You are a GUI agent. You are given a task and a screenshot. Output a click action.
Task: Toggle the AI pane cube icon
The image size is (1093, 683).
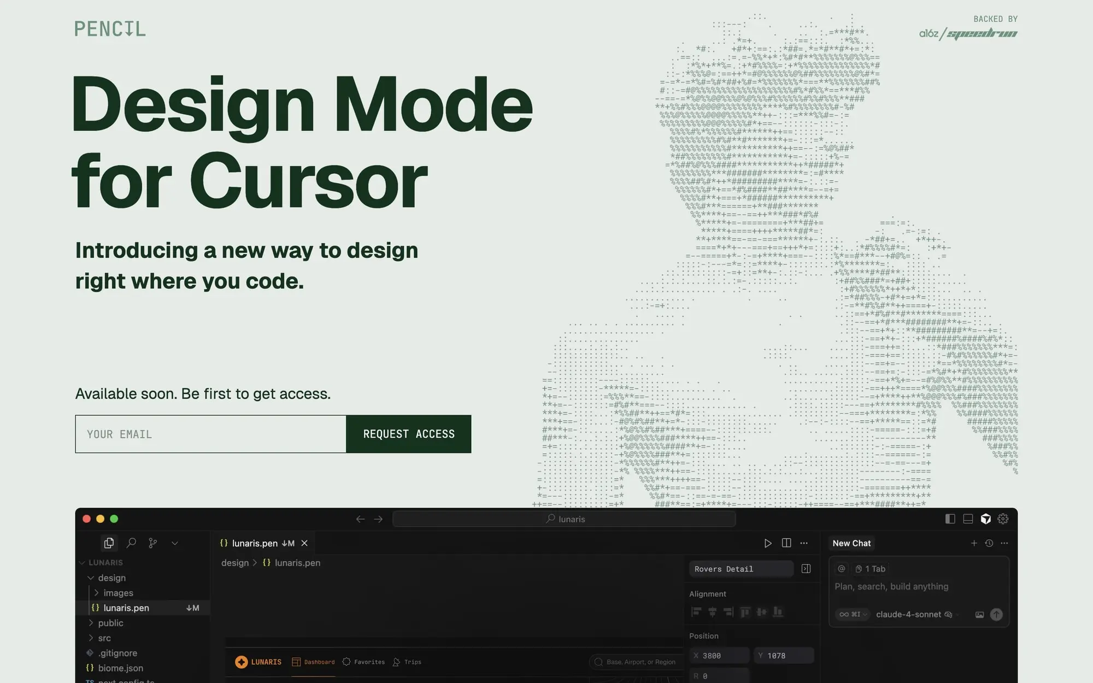point(985,519)
